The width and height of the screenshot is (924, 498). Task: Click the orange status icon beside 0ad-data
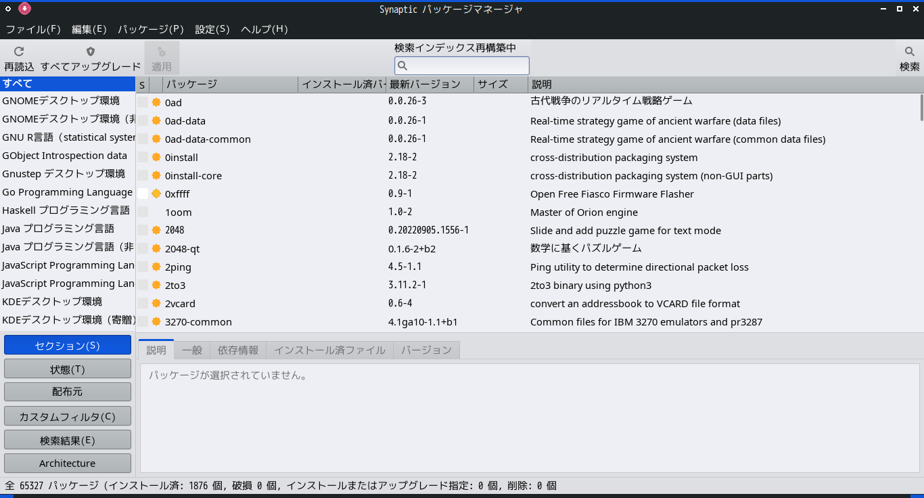pos(156,120)
